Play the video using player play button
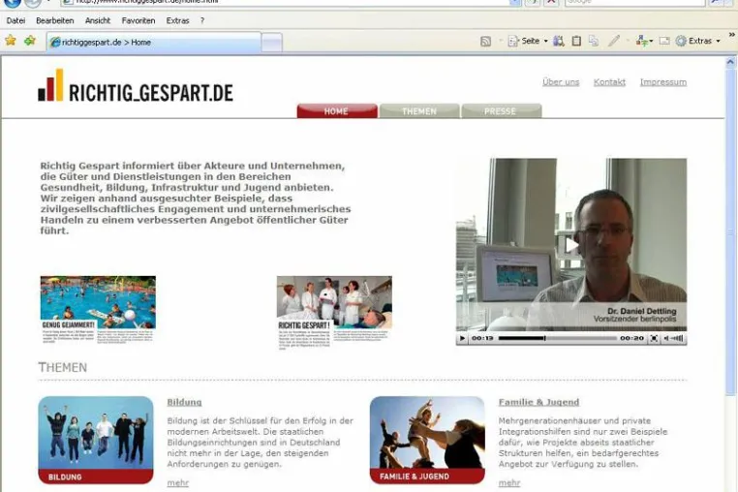 click(x=462, y=338)
